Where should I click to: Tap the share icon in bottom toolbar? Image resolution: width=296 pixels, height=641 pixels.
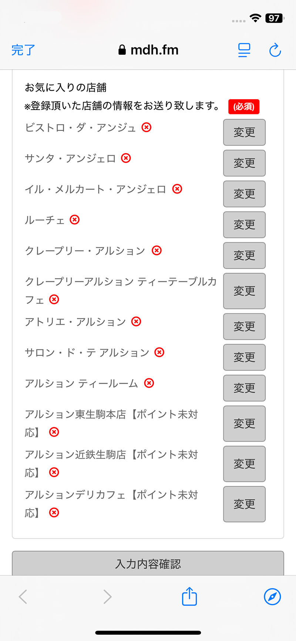[189, 596]
